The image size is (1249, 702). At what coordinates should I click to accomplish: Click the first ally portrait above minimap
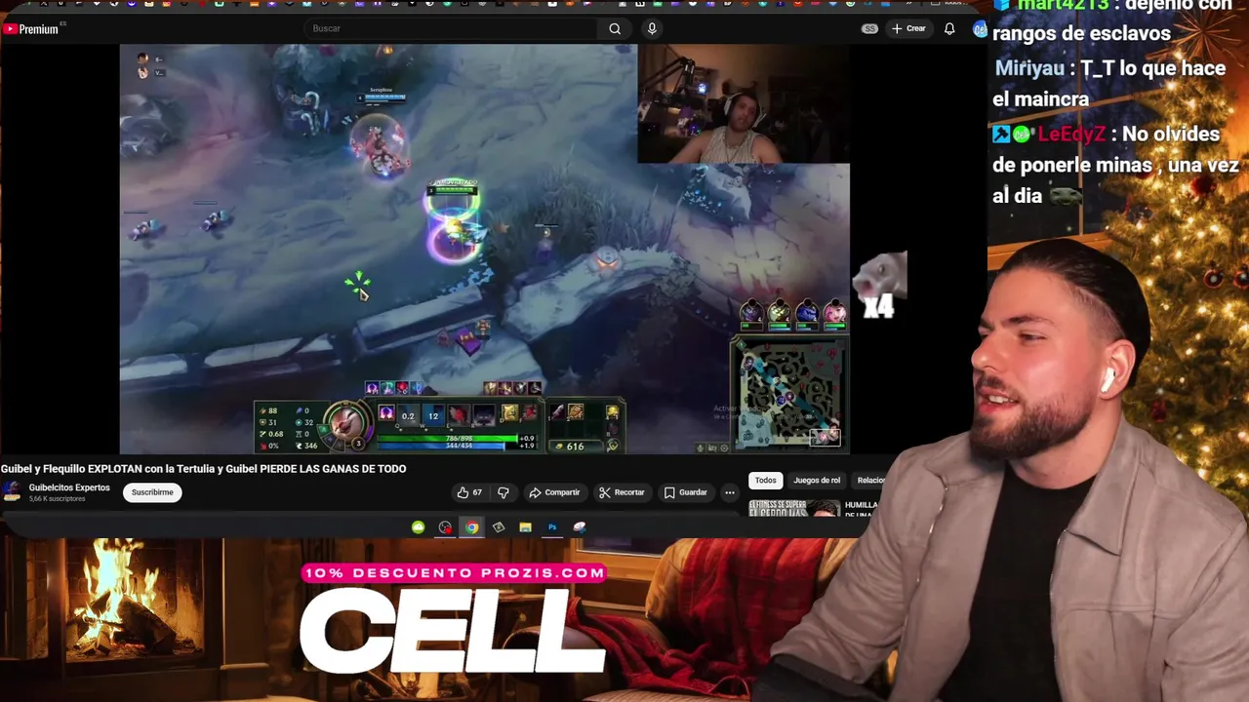pyautogui.click(x=750, y=313)
